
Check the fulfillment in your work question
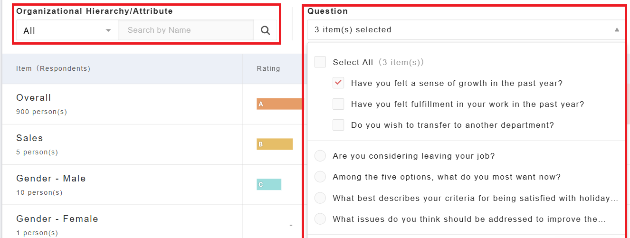tap(338, 104)
